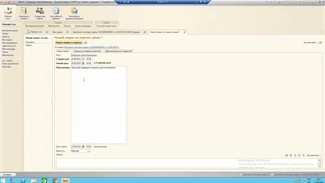Close the Выполнить тестовую задачу tab
Viewport: 325px width, 183px height.
pos(144,32)
